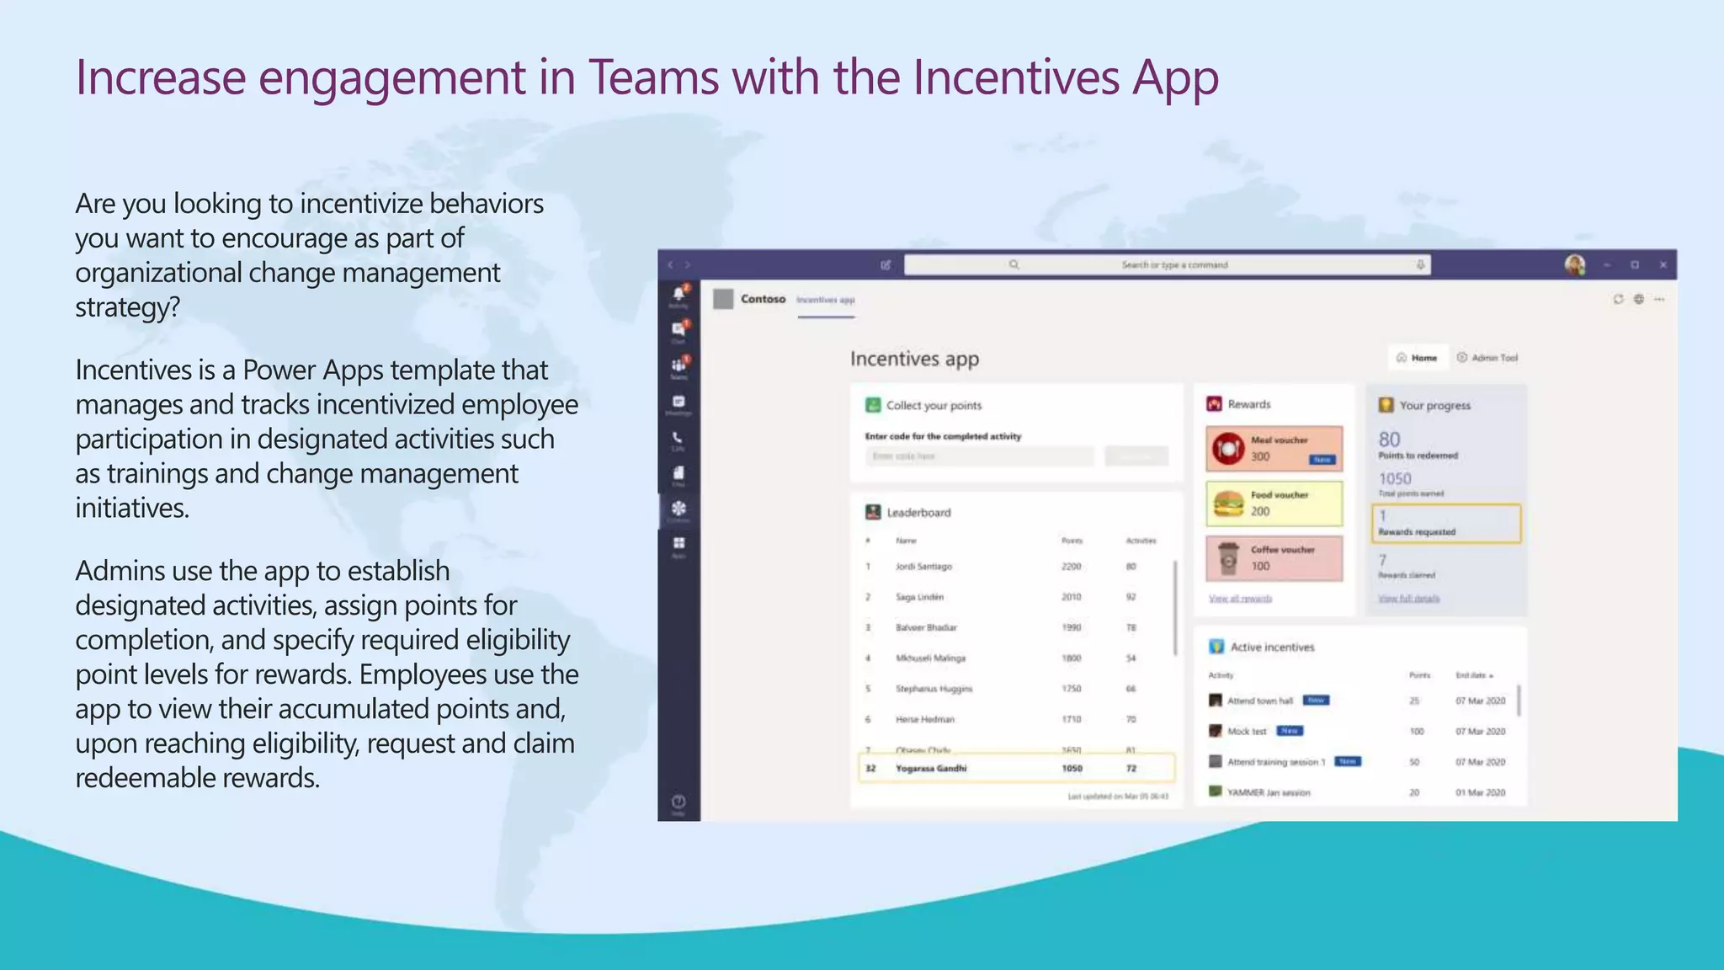Viewport: 1724px width, 970px height.
Task: Open View full details link
Action: click(1408, 599)
